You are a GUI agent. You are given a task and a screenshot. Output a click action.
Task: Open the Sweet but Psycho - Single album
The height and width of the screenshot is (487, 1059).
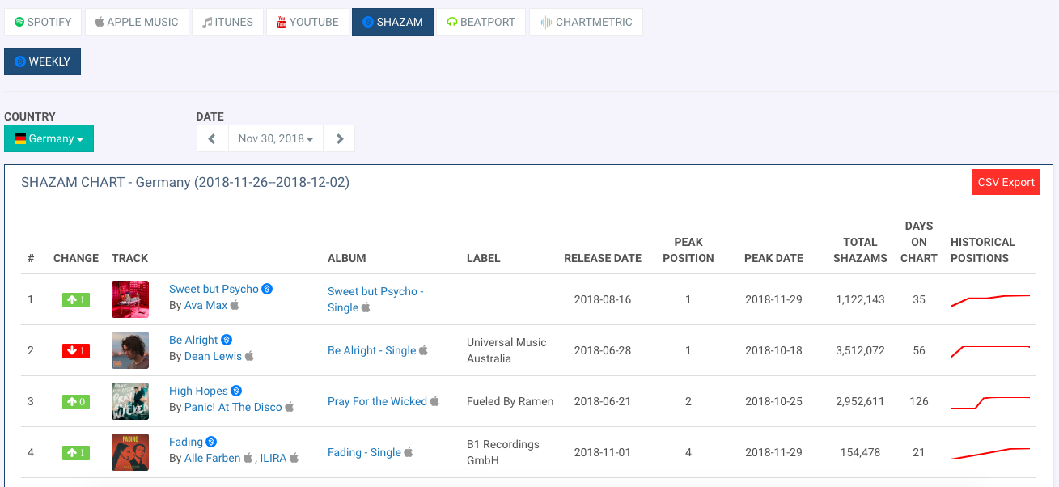click(375, 299)
